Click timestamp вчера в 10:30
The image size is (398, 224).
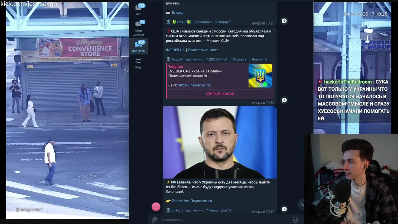pos(263,103)
